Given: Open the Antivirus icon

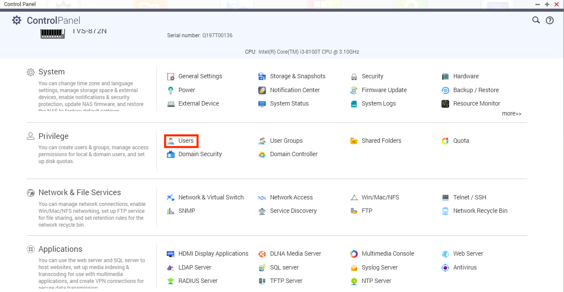Looking at the screenshot, I should (x=445, y=268).
